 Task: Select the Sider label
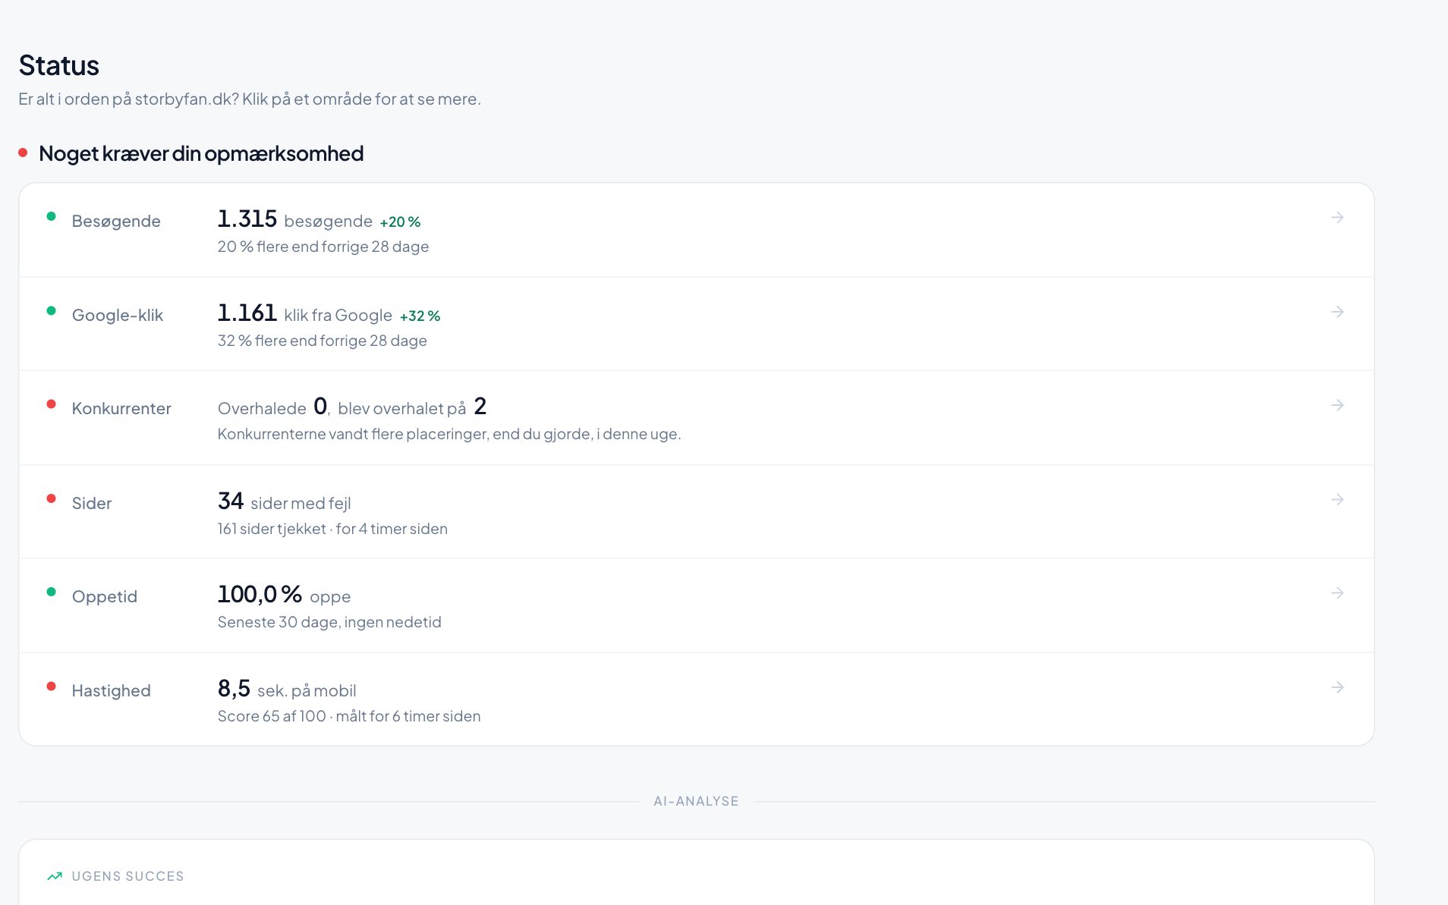coord(92,503)
